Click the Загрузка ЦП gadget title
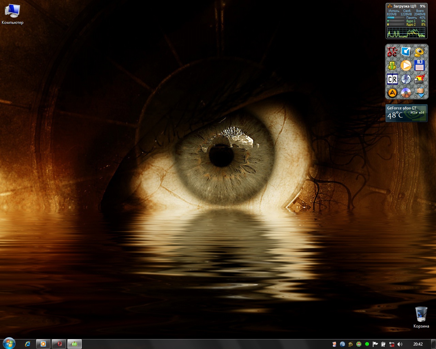 (404, 6)
